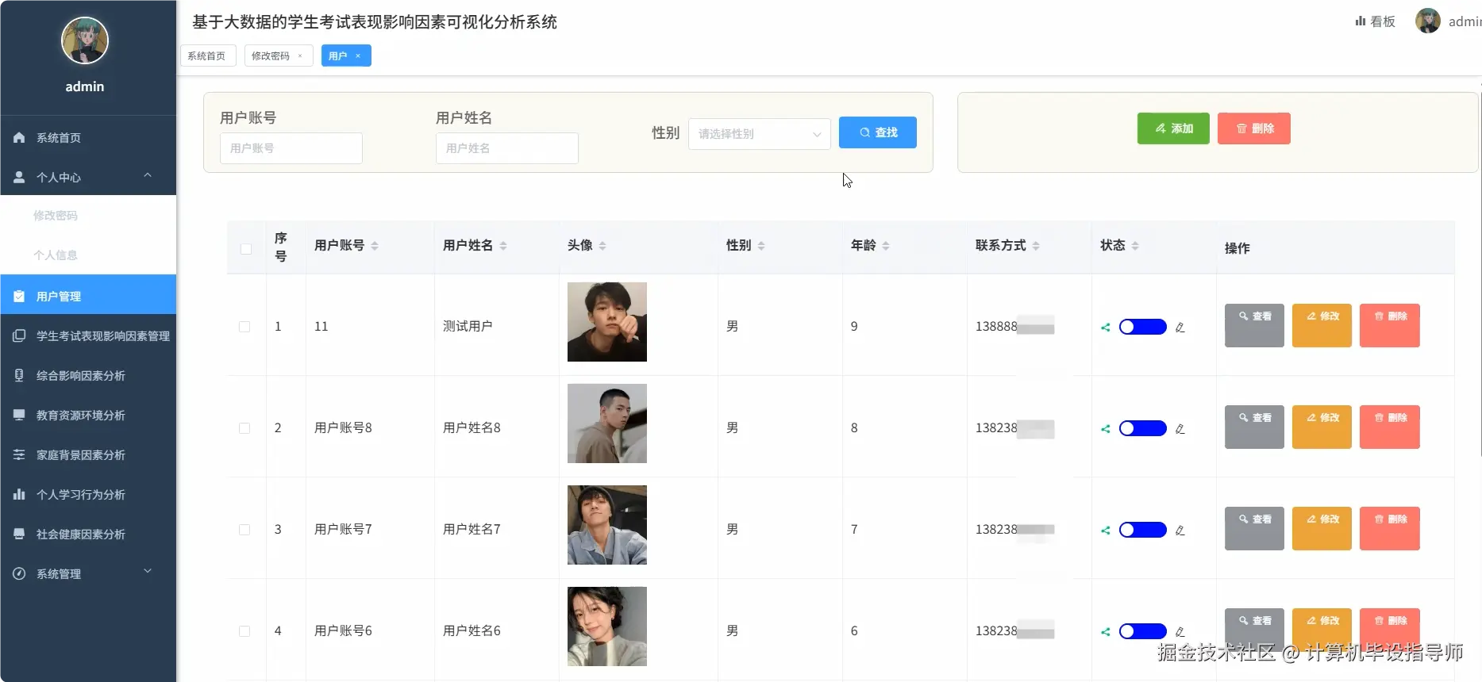1482x682 pixels.
Task: Sort by 用户账号 column arrows
Action: (x=375, y=246)
